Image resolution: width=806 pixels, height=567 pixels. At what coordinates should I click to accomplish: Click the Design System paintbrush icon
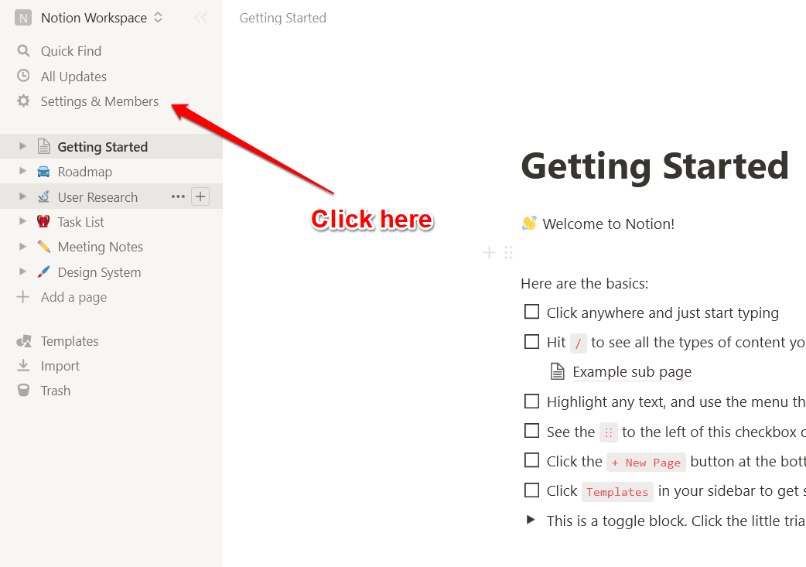coord(43,272)
